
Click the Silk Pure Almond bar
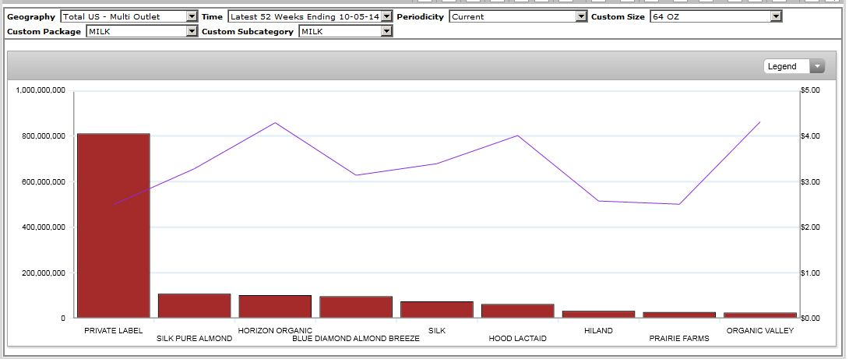194,306
